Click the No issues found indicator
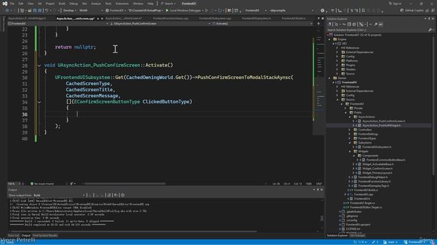This screenshot has height=245, width=437. (x=42, y=184)
